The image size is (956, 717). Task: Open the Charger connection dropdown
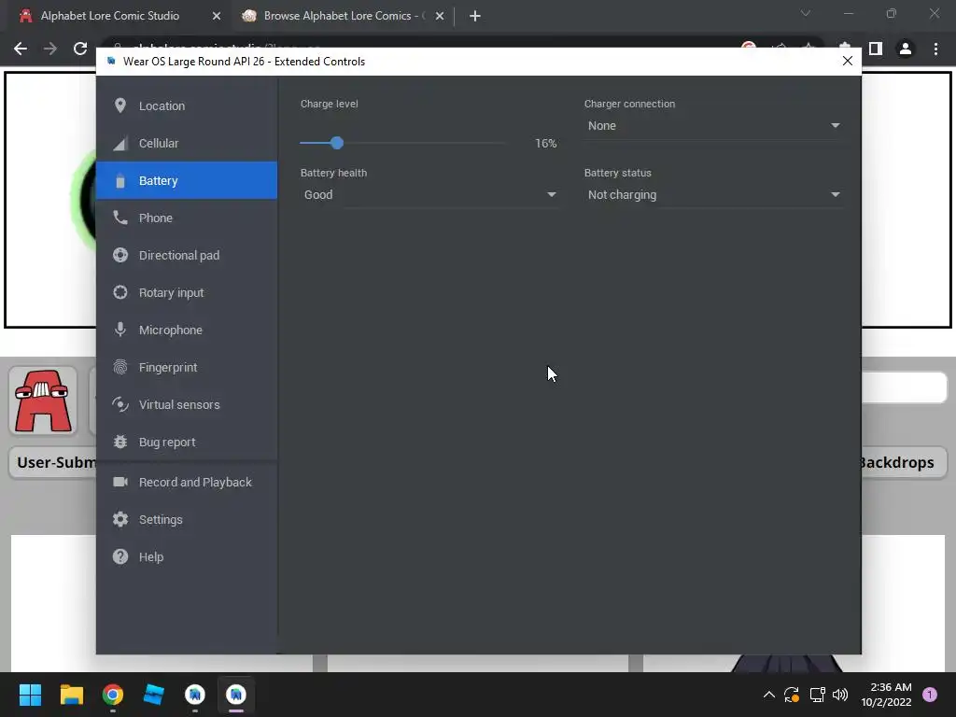click(x=713, y=126)
